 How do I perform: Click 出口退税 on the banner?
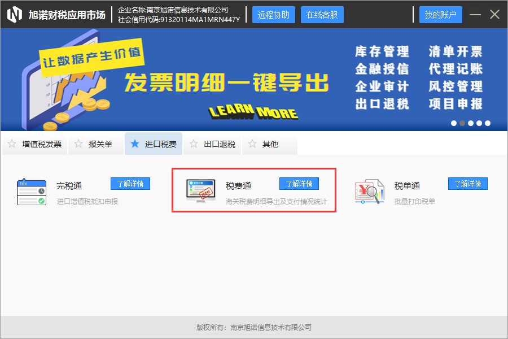[x=382, y=104]
